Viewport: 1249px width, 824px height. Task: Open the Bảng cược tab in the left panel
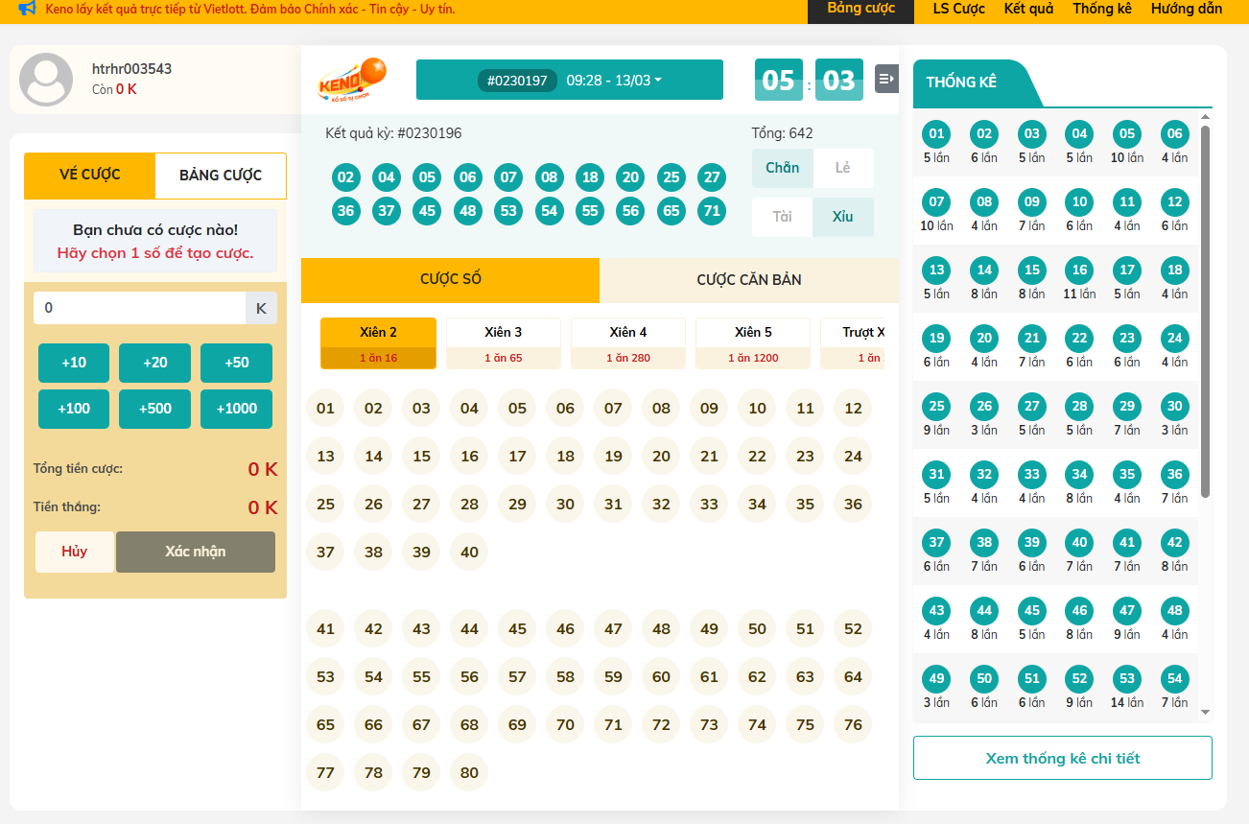coord(220,176)
